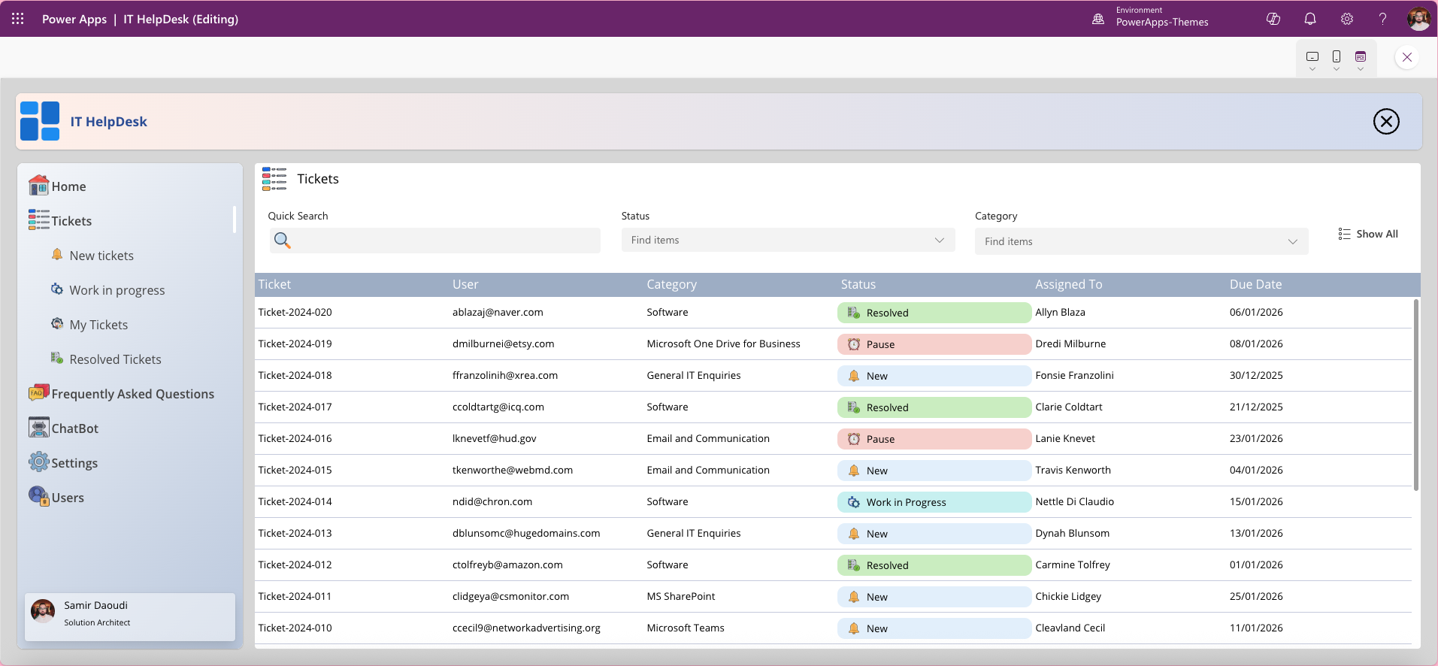1438x666 pixels.
Task: Switch to phone preview device icon
Action: pos(1337,56)
